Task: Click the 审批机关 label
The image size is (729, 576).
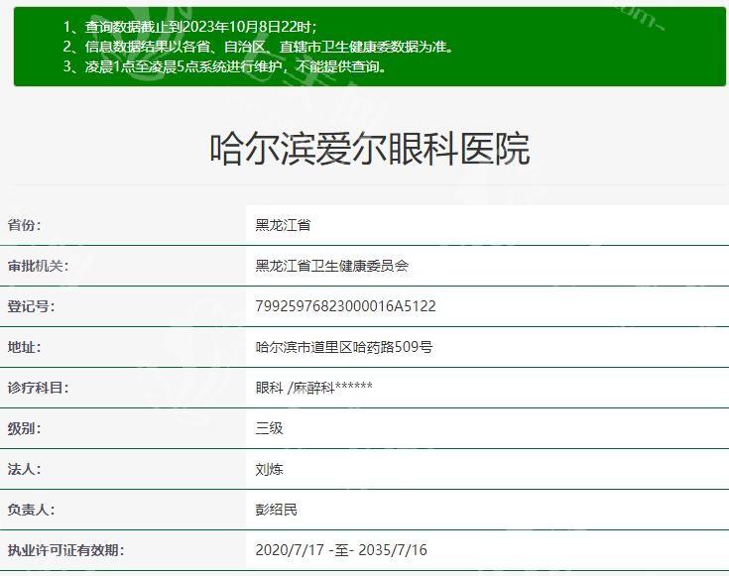Action: tap(38, 266)
